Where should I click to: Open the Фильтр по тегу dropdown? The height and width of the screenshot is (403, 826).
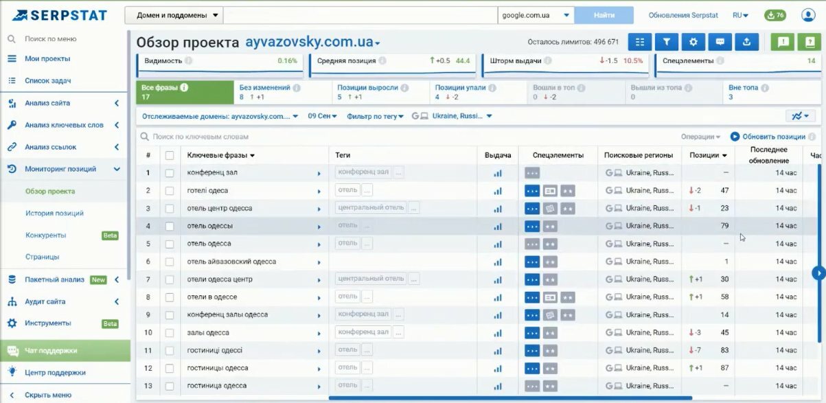[375, 117]
